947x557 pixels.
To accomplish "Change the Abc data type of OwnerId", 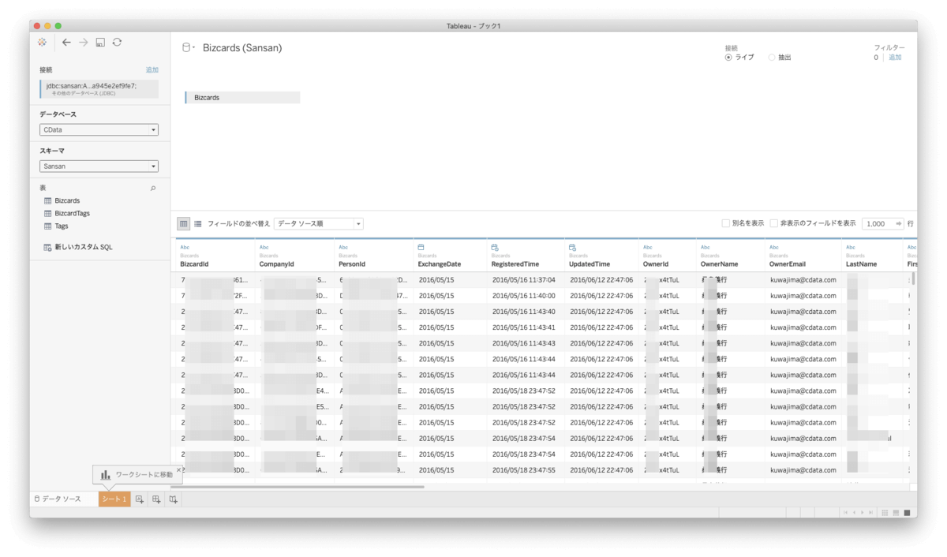I will [x=648, y=247].
